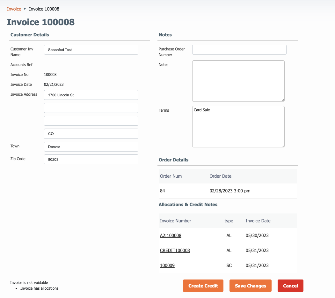This screenshot has width=335, height=298.
Task: Grab the Notes textarea resize handle
Action: point(283,100)
